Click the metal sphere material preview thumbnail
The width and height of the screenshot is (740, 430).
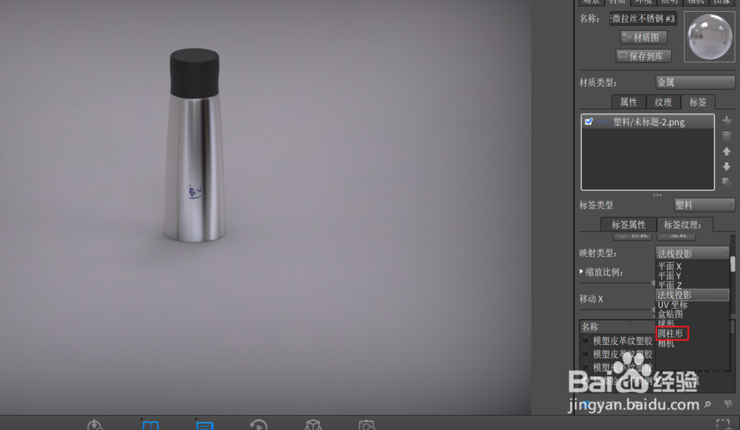click(710, 37)
